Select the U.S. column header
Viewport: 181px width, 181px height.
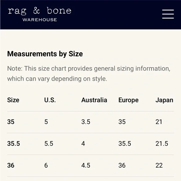tap(50, 100)
